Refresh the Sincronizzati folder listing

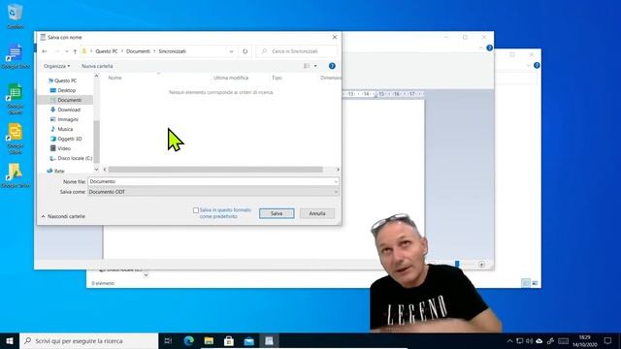pyautogui.click(x=245, y=51)
